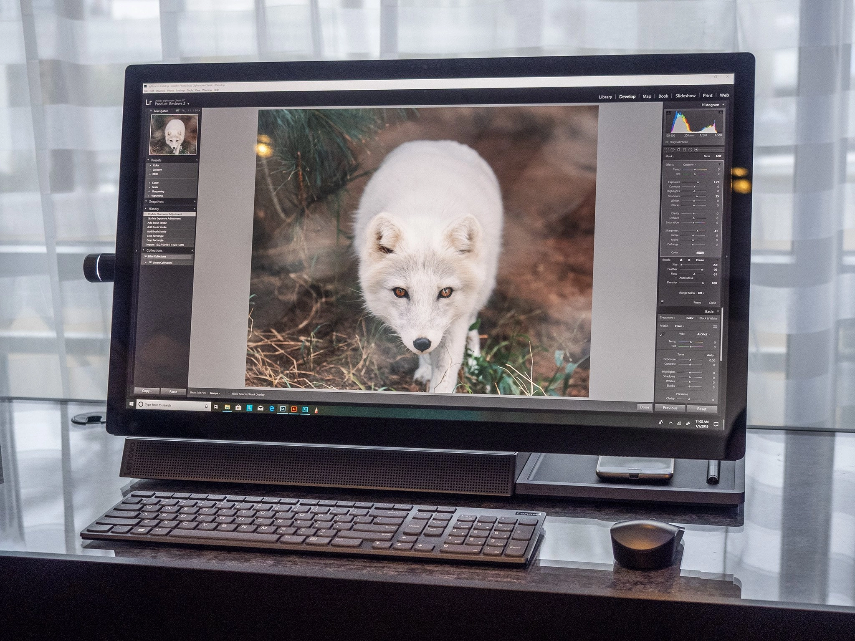Adjust the brush Exposure slider handle

pyautogui.click(x=698, y=182)
